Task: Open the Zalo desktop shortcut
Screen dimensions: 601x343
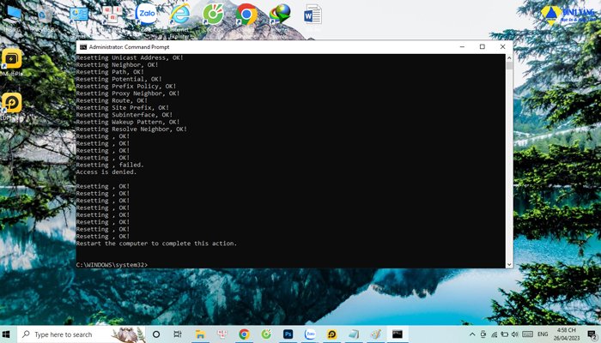Action: pyautogui.click(x=146, y=15)
